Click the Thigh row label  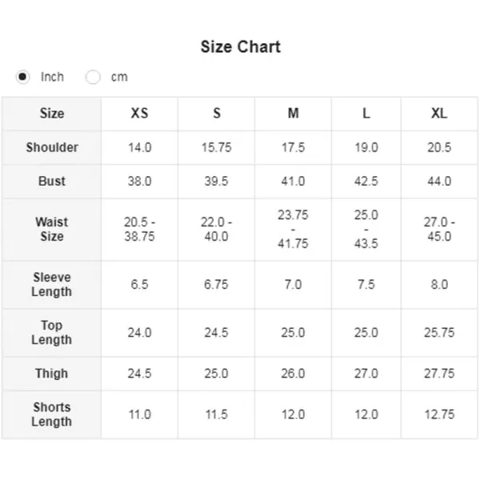click(52, 374)
